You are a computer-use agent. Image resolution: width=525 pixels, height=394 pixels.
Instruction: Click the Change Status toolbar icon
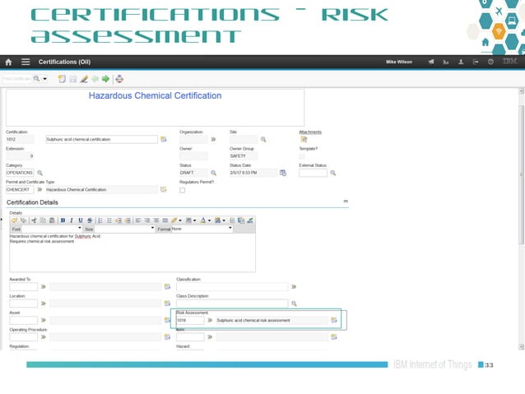pos(119,79)
